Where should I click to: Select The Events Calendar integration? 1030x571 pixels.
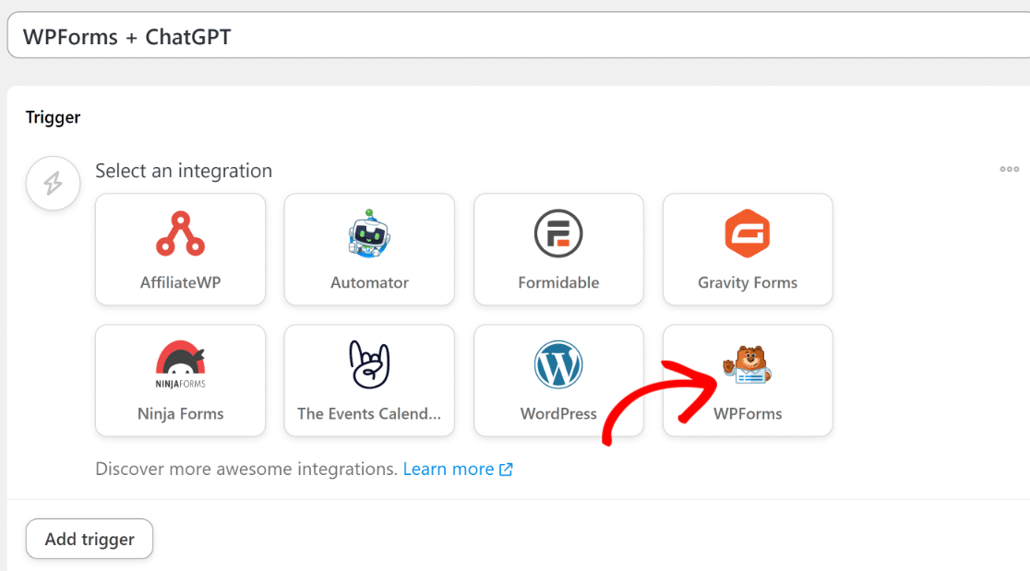point(369,381)
